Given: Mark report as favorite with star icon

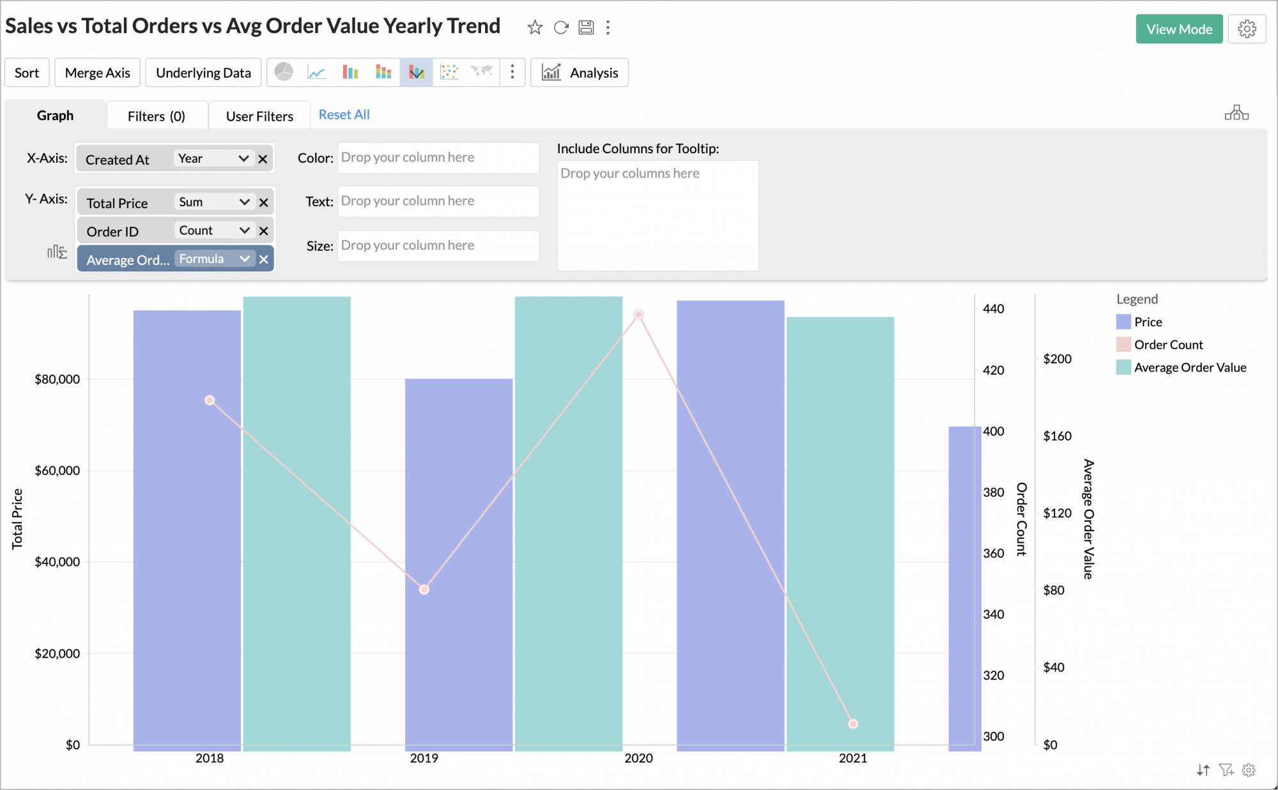Looking at the screenshot, I should [534, 27].
